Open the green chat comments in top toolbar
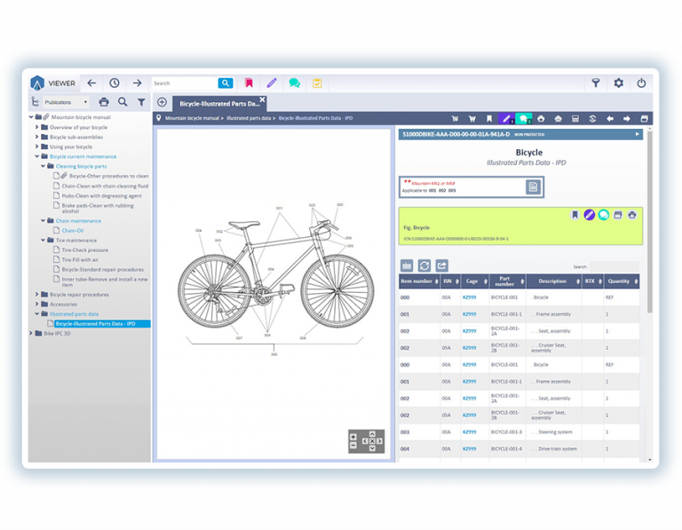 295,83
